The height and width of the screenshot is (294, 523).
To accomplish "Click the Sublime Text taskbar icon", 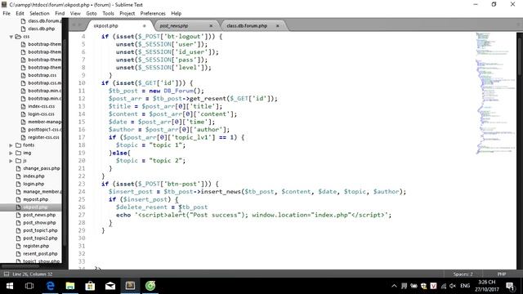I will click(x=130, y=286).
